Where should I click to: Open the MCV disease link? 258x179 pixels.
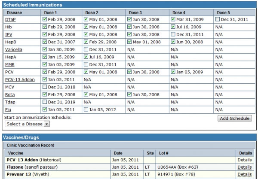(x=9, y=87)
